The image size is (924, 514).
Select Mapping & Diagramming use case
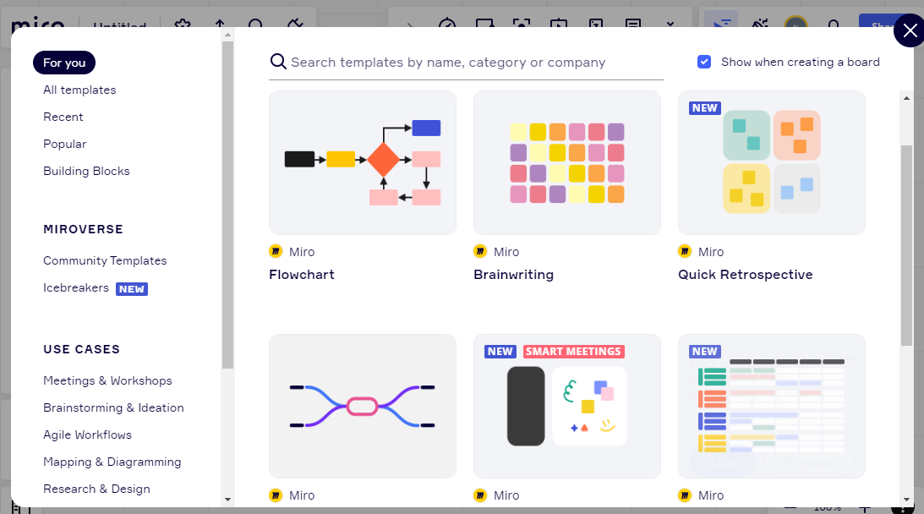point(112,462)
